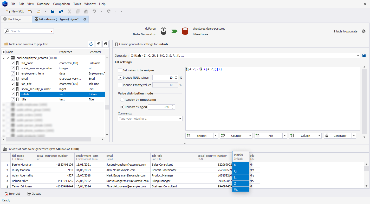The width and height of the screenshot is (370, 204).
Task: Clear the search box with red X
Action: coord(51,31)
